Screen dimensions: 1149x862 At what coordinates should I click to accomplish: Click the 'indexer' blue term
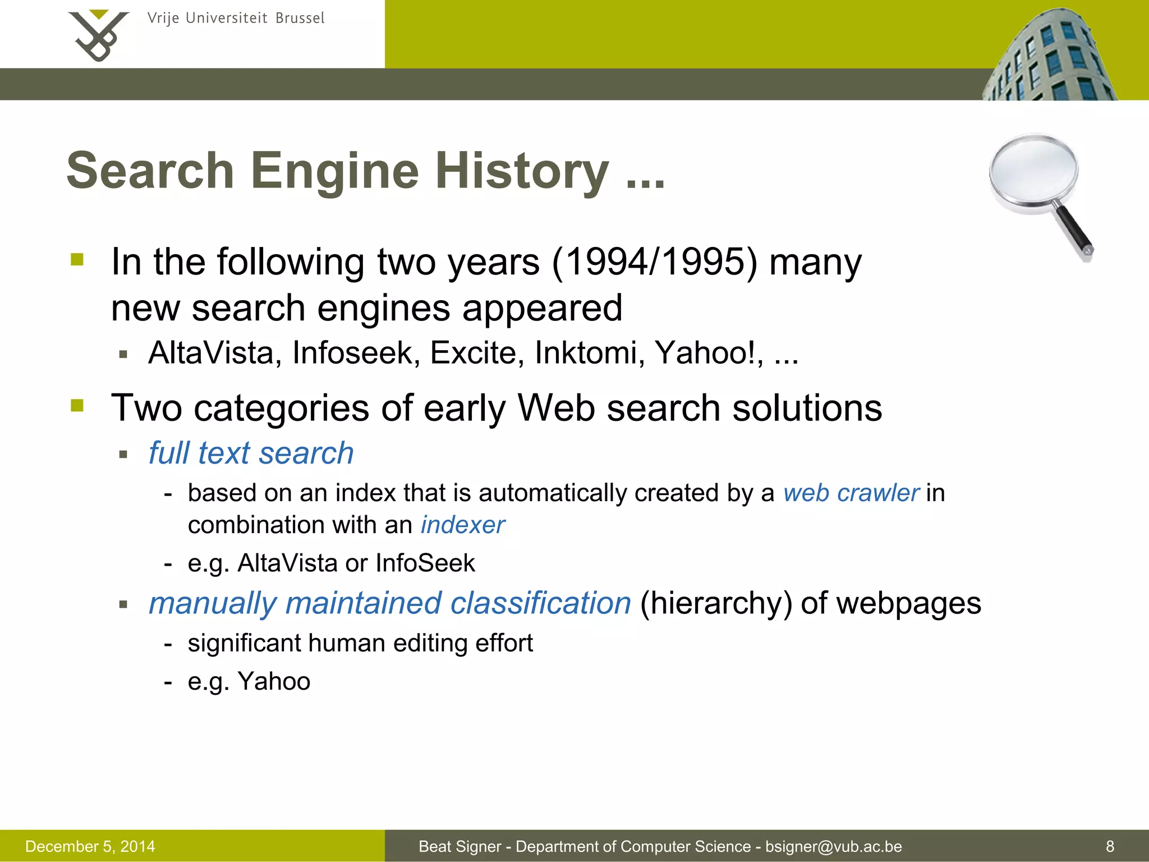click(463, 525)
